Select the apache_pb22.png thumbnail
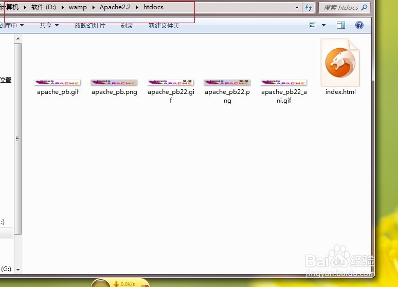Viewport: 398px width, 287px height. (x=227, y=82)
